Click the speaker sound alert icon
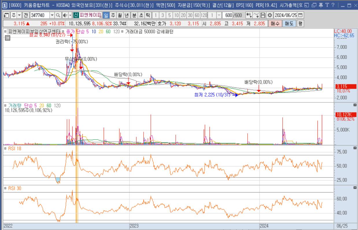358x230 pixels. 65,15
